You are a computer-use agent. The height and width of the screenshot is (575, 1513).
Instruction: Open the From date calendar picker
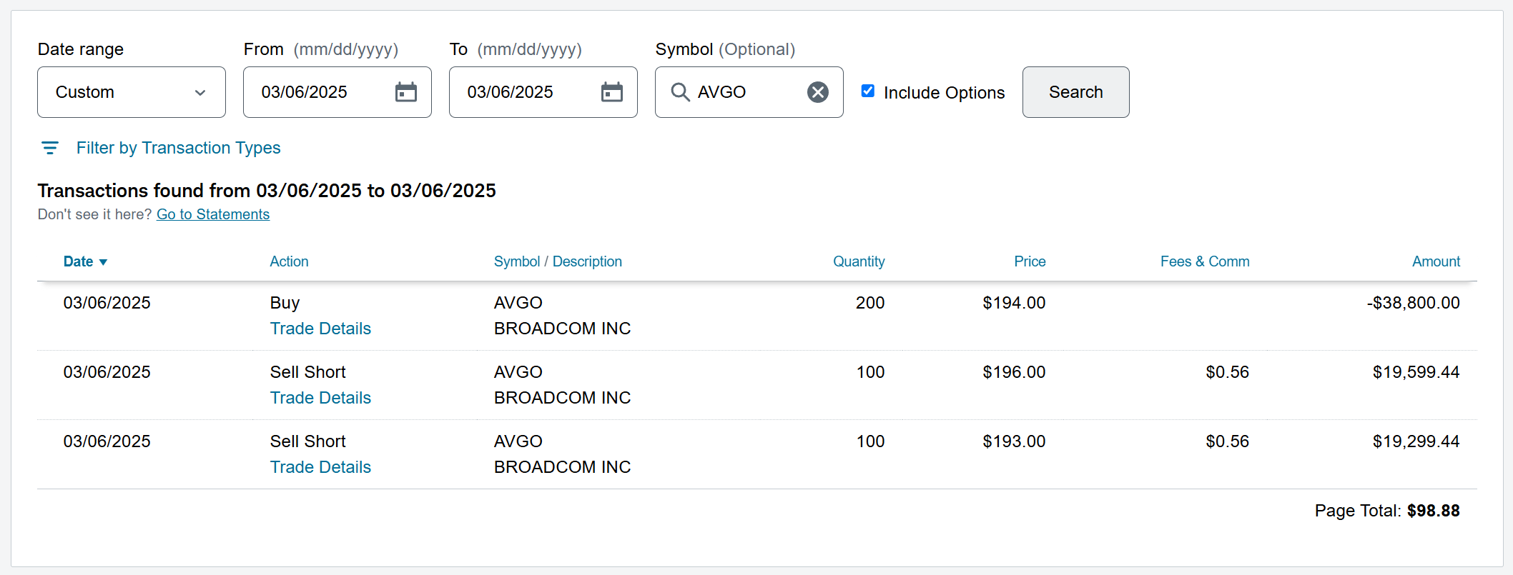[406, 92]
